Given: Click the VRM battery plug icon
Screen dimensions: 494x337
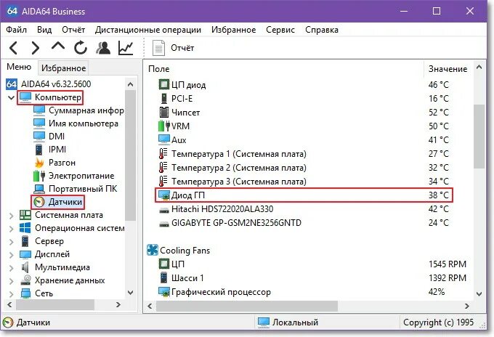Looking at the screenshot, I should click(x=164, y=126).
